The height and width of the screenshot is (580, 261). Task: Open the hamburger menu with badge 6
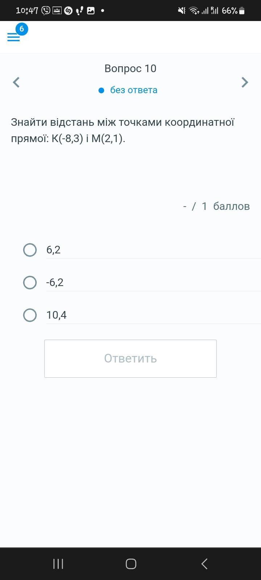[13, 37]
